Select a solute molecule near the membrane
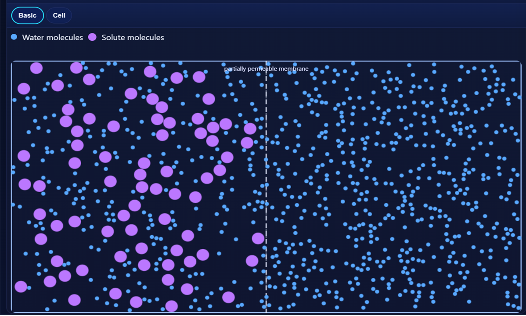Viewport: 526px width, 316px height. [258, 238]
